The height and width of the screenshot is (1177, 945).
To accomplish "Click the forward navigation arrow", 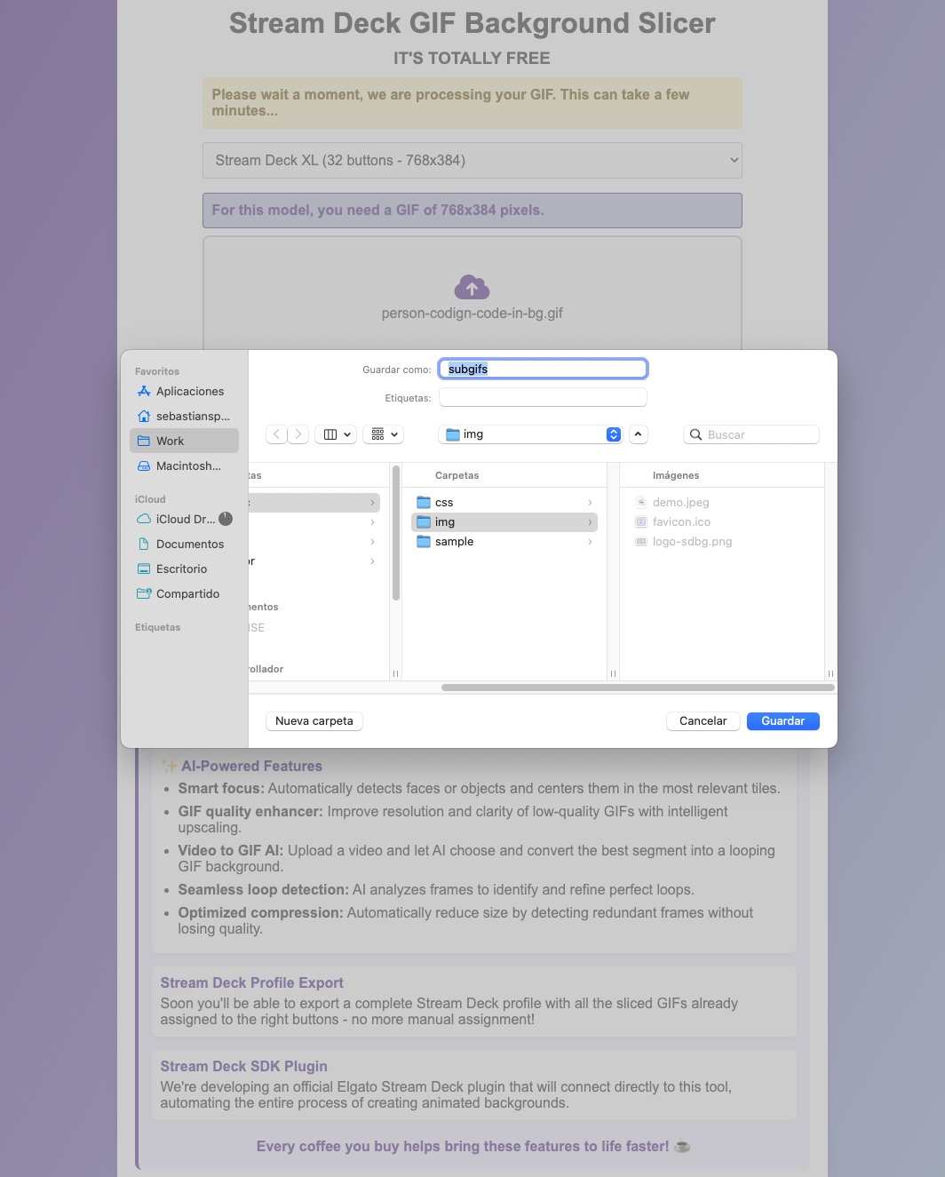I will 298,434.
